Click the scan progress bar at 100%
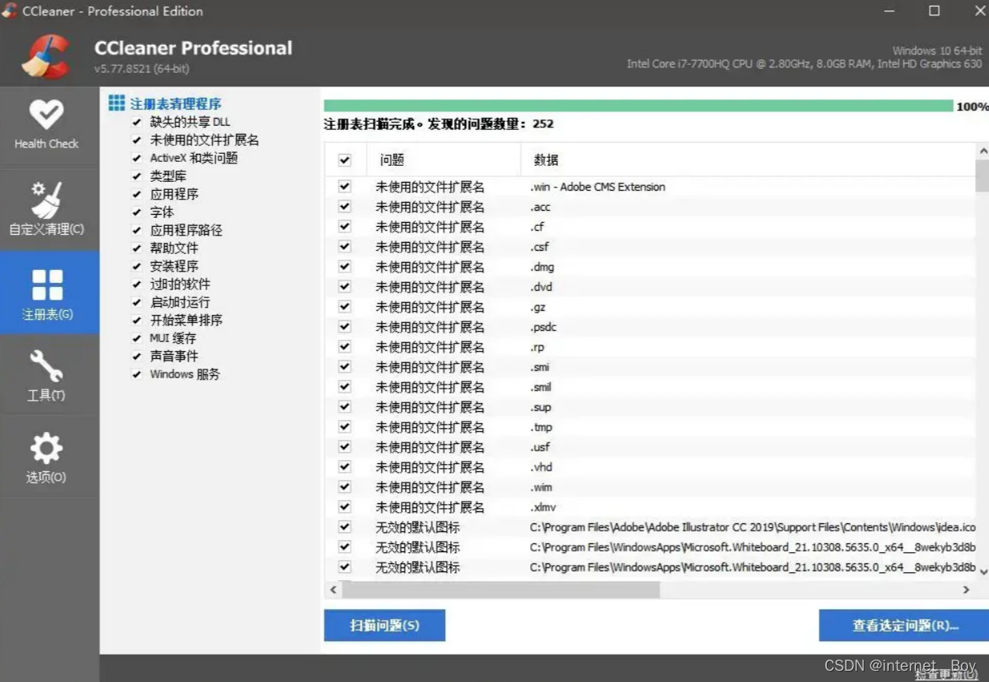The width and height of the screenshot is (989, 682). tap(638, 106)
